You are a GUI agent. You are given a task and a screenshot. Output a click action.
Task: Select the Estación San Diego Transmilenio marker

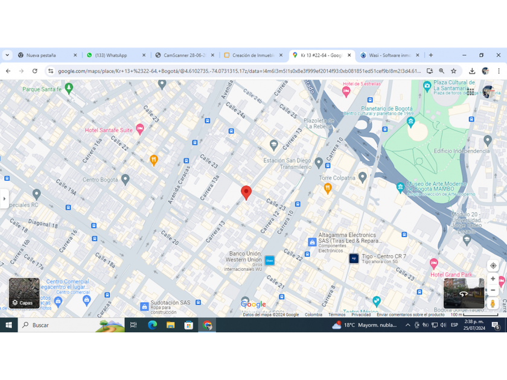click(319, 163)
